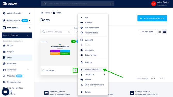173x97 pixels.
Task: Open the items per page dropdown
Action: pos(153,78)
